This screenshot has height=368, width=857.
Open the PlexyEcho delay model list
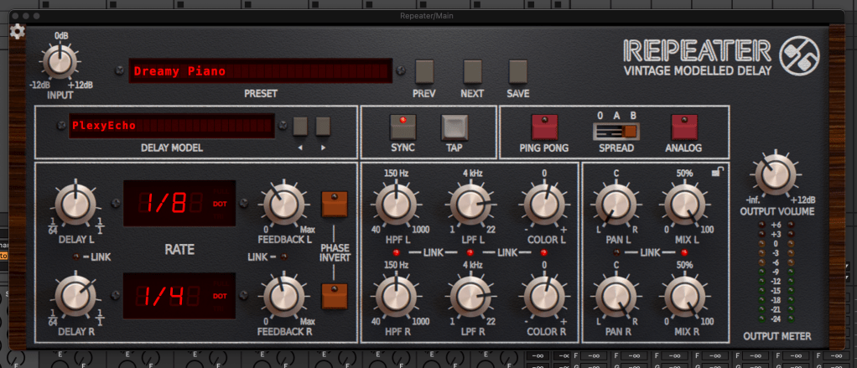click(x=171, y=127)
